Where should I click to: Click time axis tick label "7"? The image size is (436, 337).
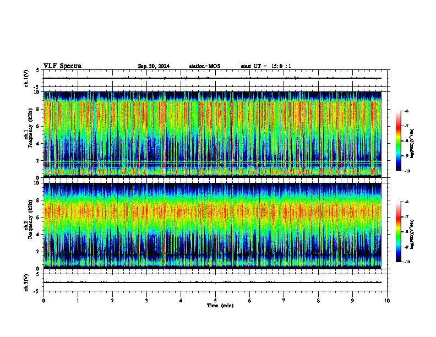pos(284,301)
